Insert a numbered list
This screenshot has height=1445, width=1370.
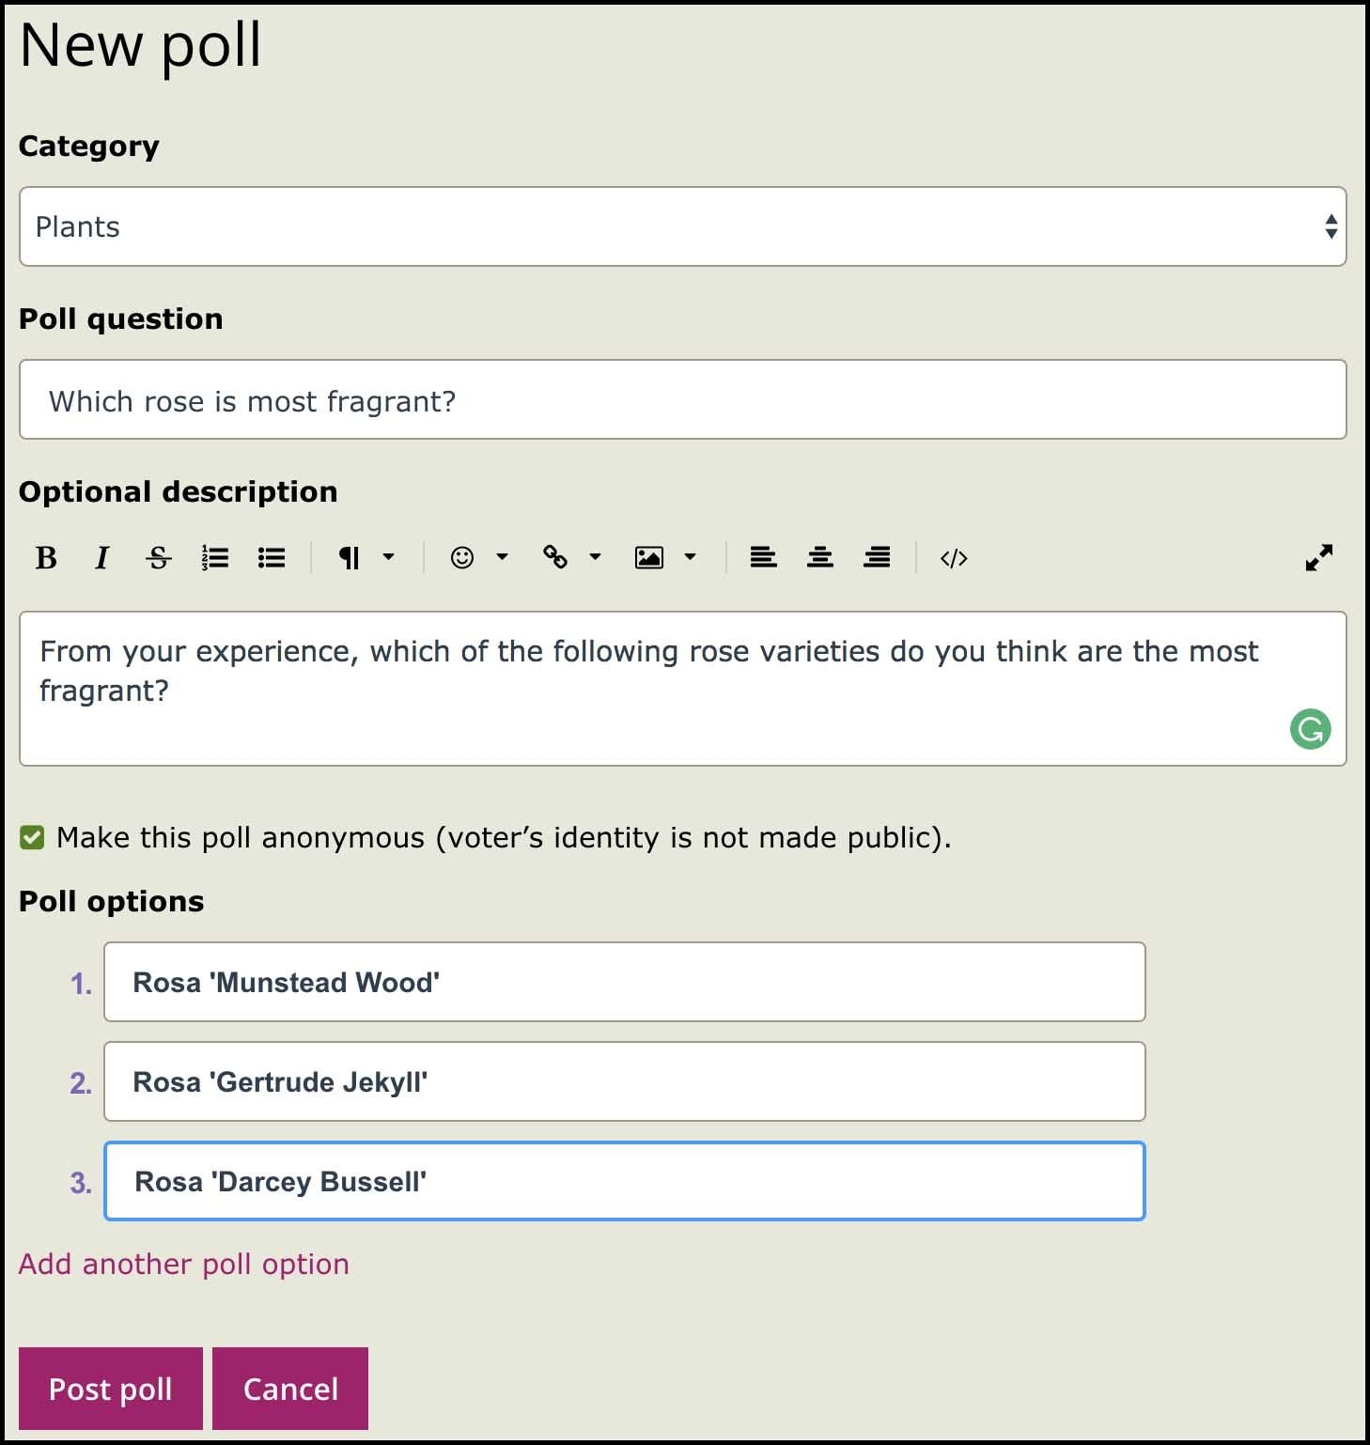coord(215,558)
